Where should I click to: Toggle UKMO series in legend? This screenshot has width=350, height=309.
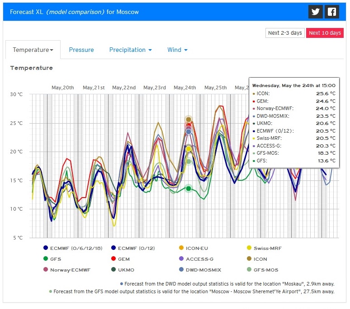click(123, 270)
